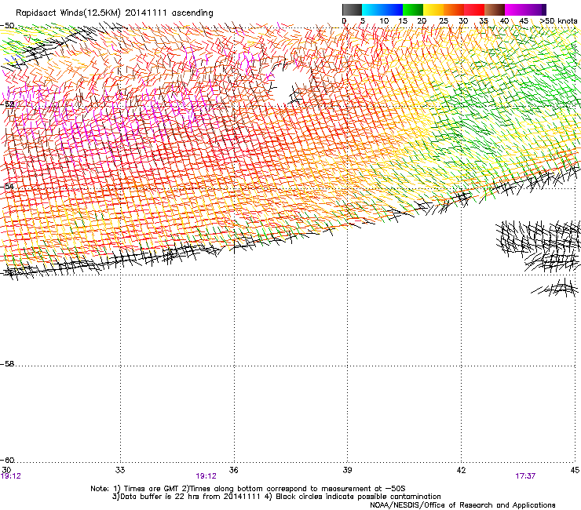Image resolution: width=581 pixels, height=510 pixels.
Task: Click the note line 'Data buffer is 22 hrs'
Action: pos(276,497)
